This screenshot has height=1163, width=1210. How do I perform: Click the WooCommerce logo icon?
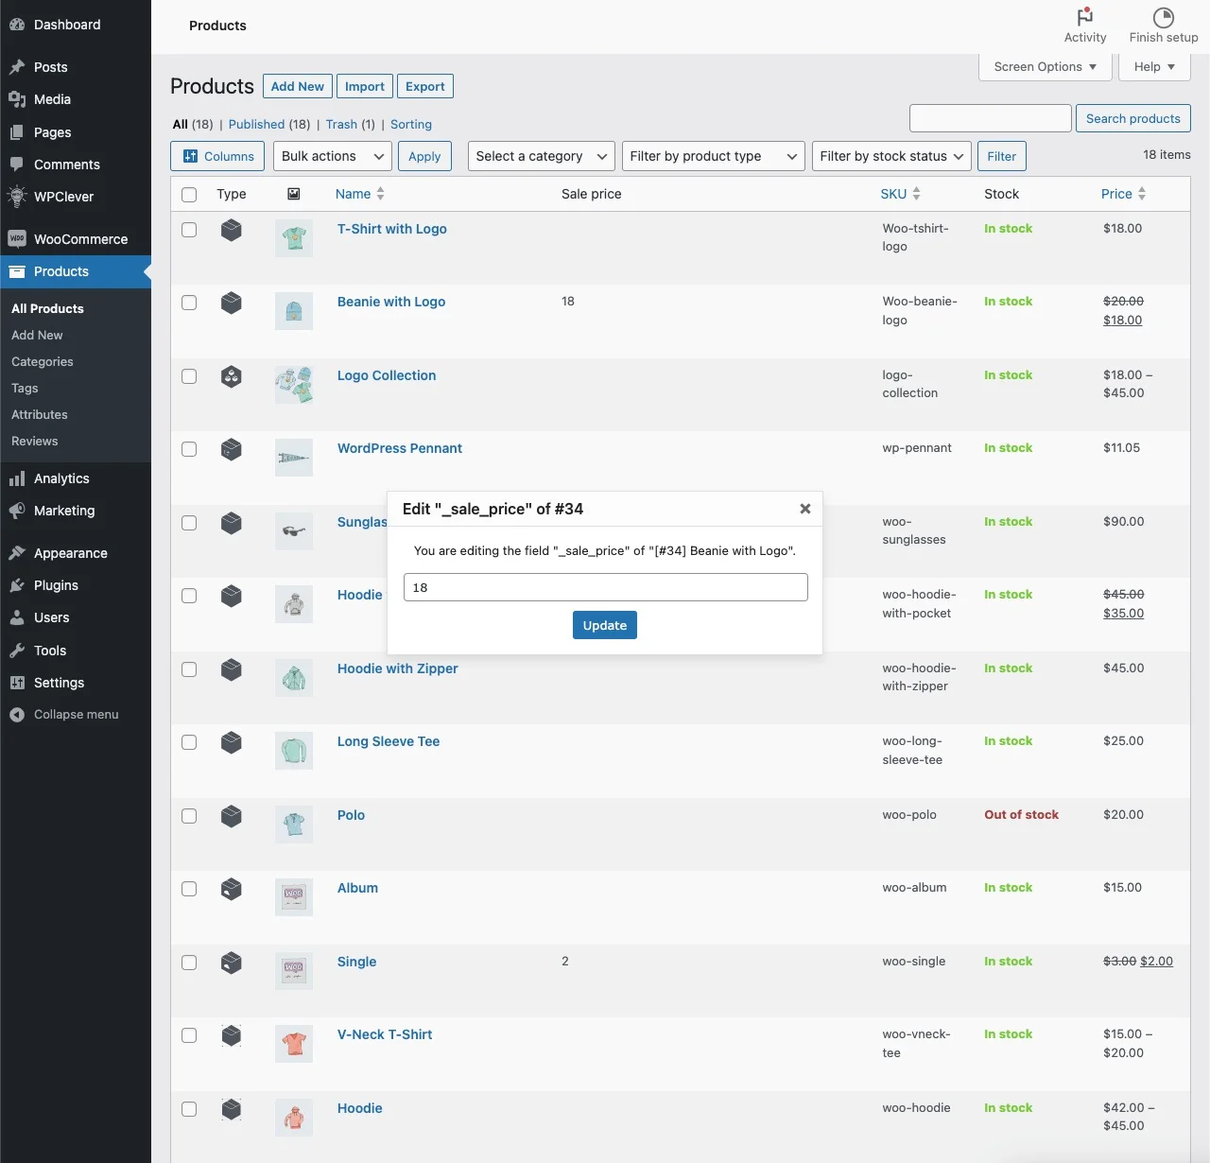coord(17,239)
